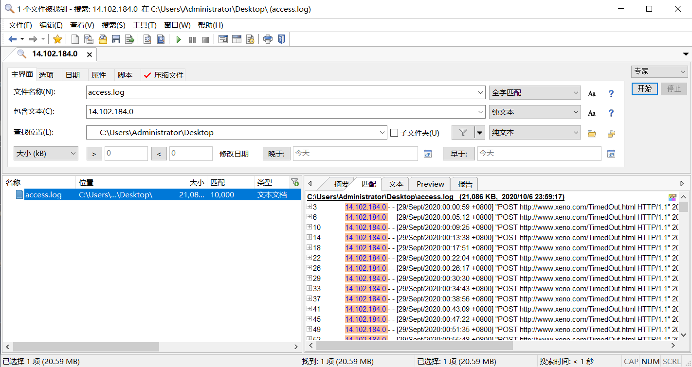
Task: Open the filter funnel dropdown arrow
Action: (x=480, y=132)
